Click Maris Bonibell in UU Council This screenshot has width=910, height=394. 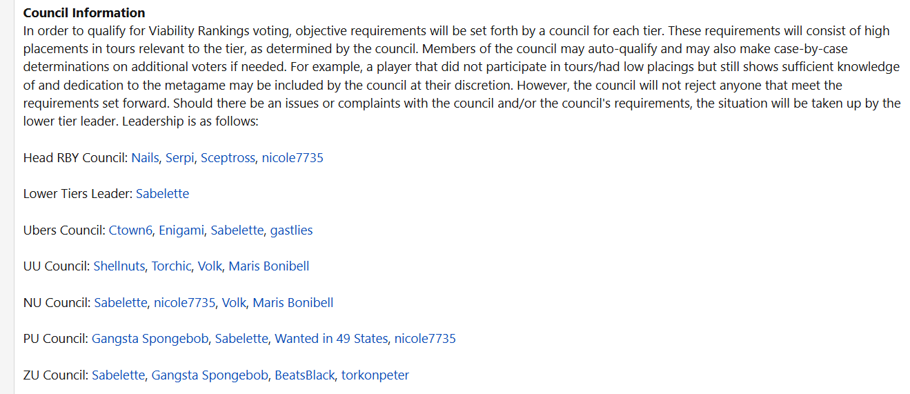coord(269,266)
